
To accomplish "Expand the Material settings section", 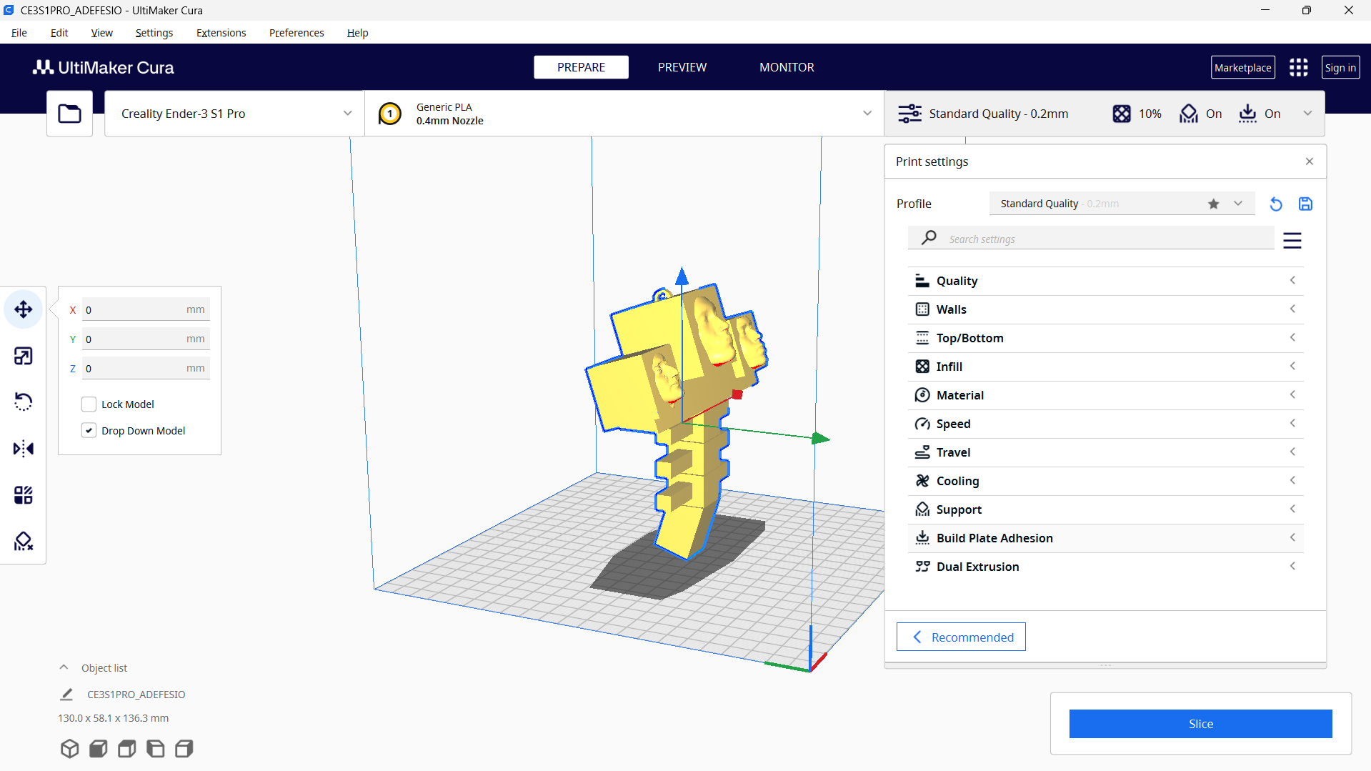I will click(x=1105, y=395).
